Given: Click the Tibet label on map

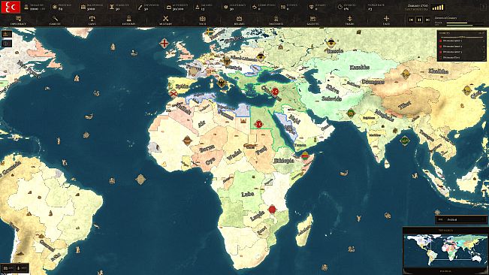Looking at the screenshot, I should [x=404, y=105].
